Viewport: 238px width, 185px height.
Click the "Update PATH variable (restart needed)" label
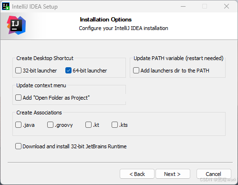point(178,58)
